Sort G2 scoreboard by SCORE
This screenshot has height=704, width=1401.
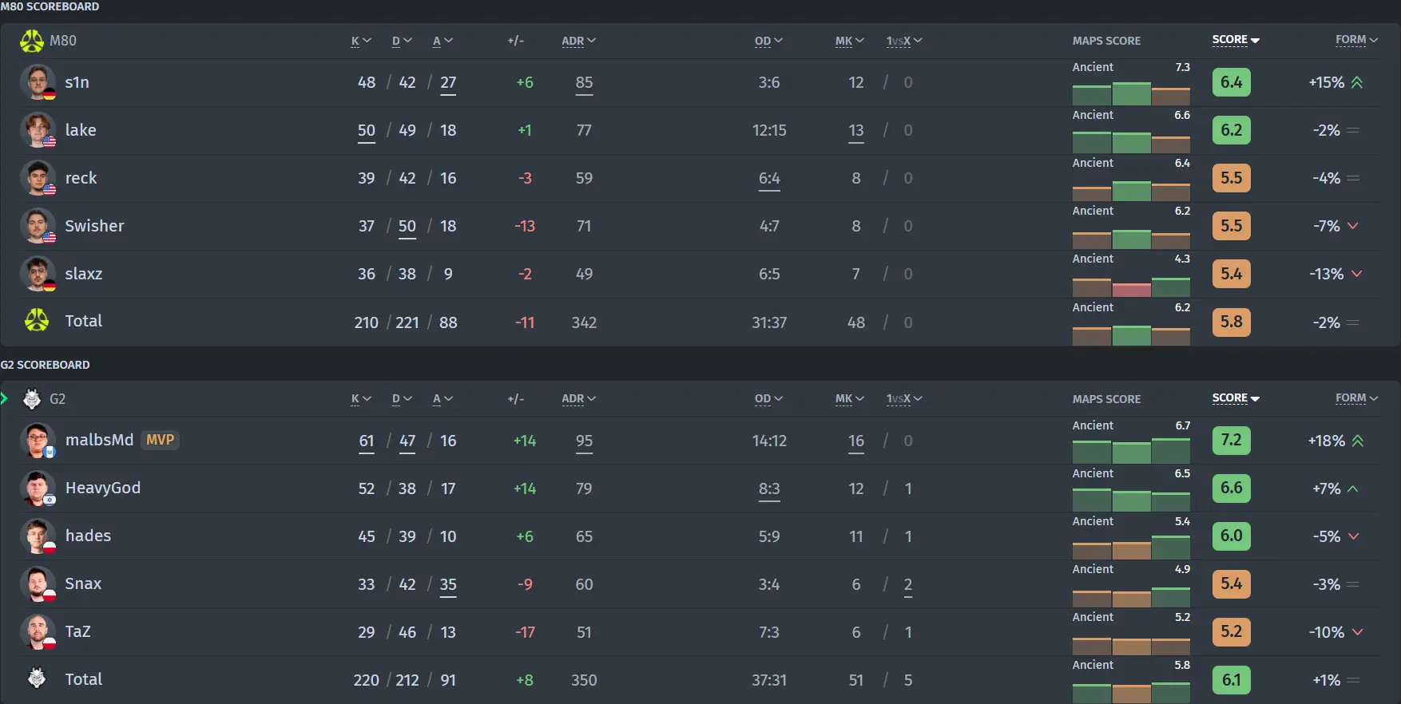(x=1236, y=398)
